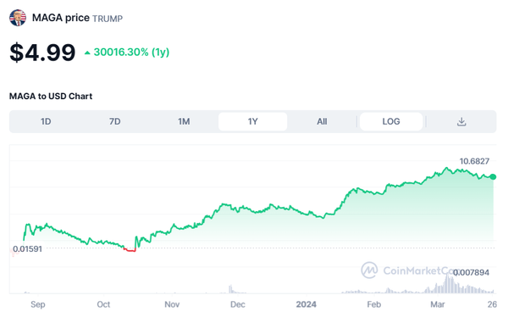Click the Sep axis label
The width and height of the screenshot is (508, 312).
click(x=38, y=304)
